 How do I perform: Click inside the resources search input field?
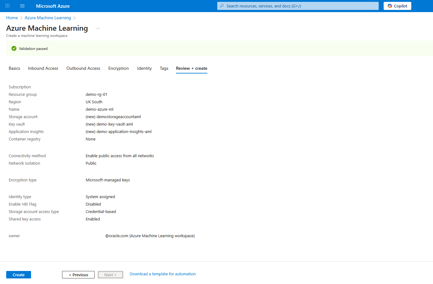[x=297, y=6]
